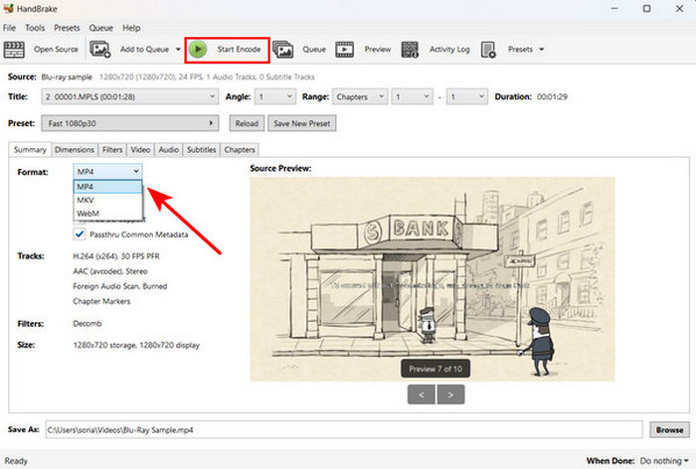Click the Open Source label
Viewport: 696px width, 469px height.
[x=56, y=50]
